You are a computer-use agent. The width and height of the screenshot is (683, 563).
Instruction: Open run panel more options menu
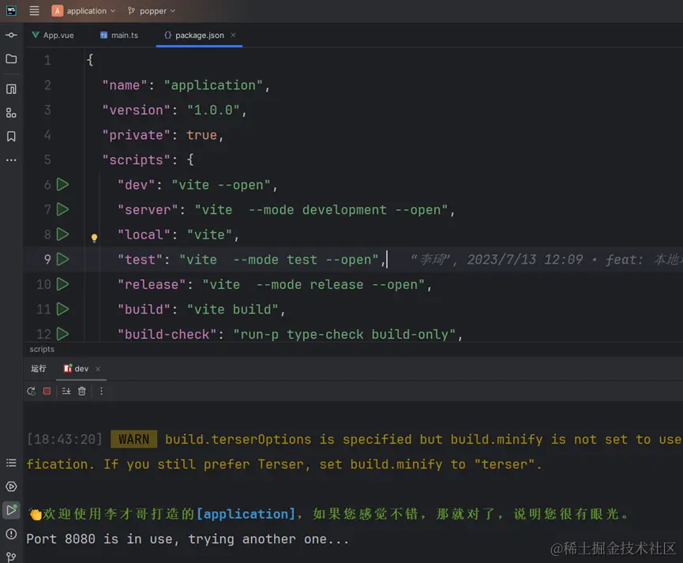[102, 391]
